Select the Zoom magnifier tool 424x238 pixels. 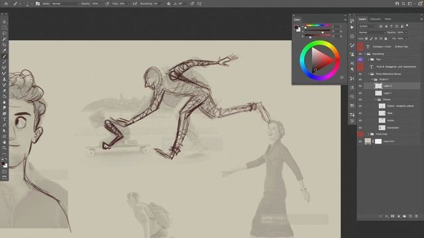pos(5,147)
